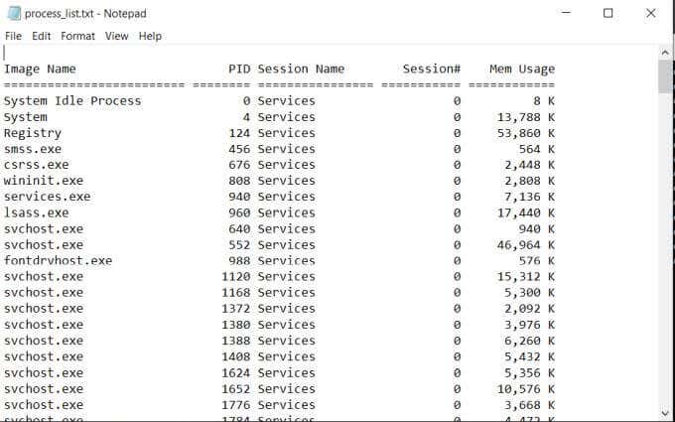
Task: Click the "fontdrvhost.exe" text
Action: [58, 261]
